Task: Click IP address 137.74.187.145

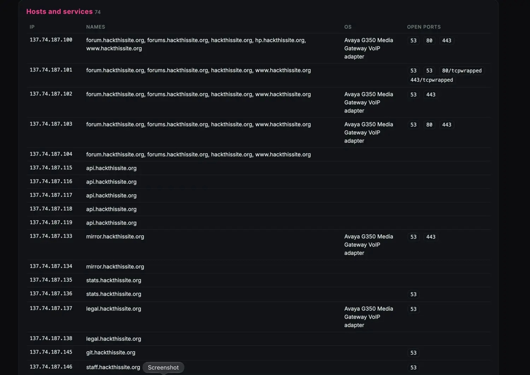Action: coord(51,352)
